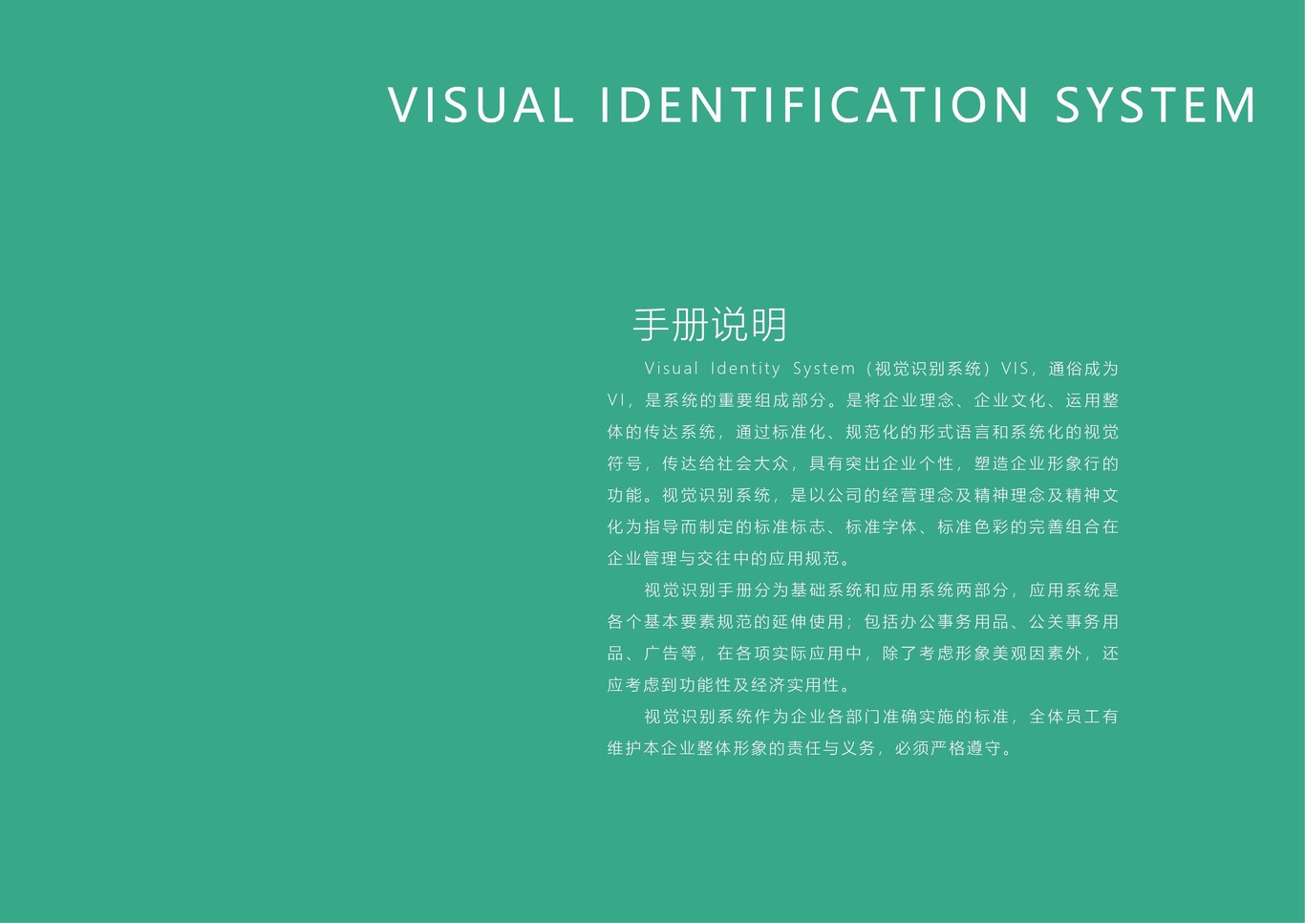
Task: Click the line starting "Visual Identity System（视觉识别系统）"
Action: [x=881, y=369]
